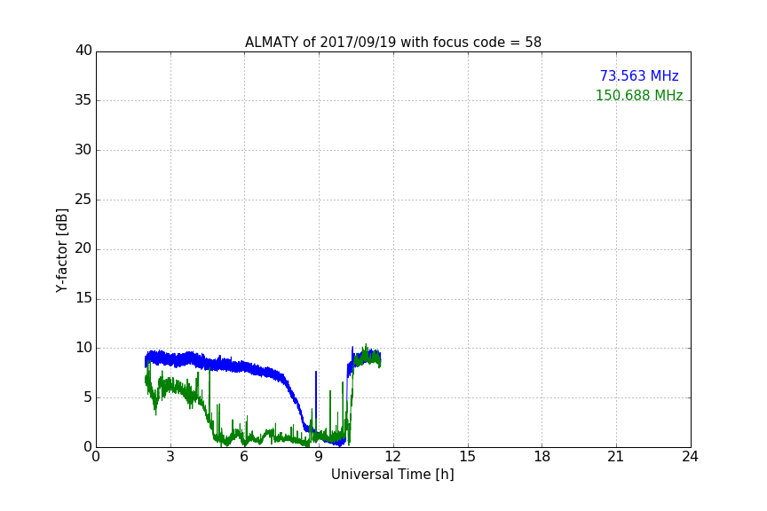Screen dimensions: 767x511
Task: Click the y-axis tick label '20'
Action: tap(83, 249)
